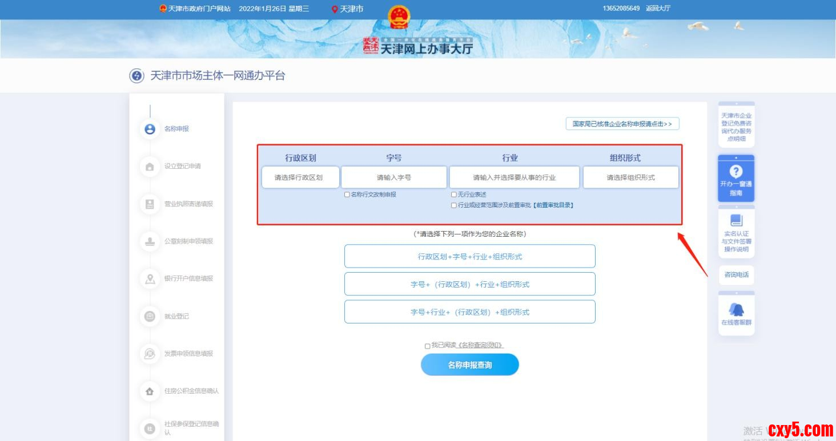Open the 开办一窗通指南 question mark icon
The height and width of the screenshot is (441, 836).
[x=736, y=171]
